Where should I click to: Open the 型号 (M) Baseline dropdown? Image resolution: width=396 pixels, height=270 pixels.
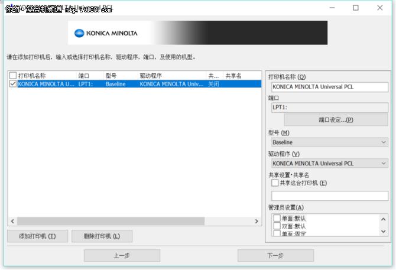(x=330, y=142)
